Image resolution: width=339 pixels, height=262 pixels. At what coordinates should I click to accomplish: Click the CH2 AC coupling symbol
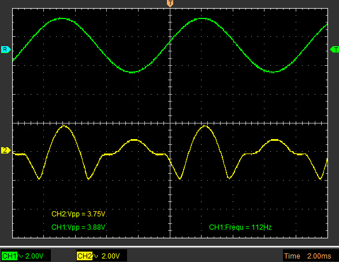point(95,256)
